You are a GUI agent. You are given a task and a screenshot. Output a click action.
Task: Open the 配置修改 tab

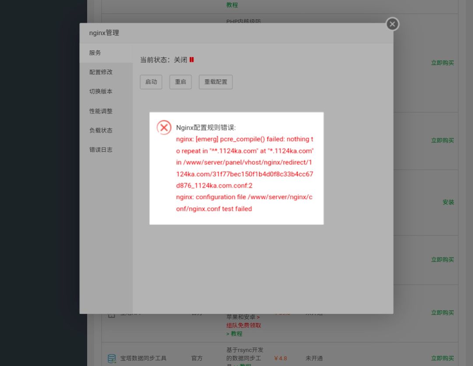[x=106, y=72]
